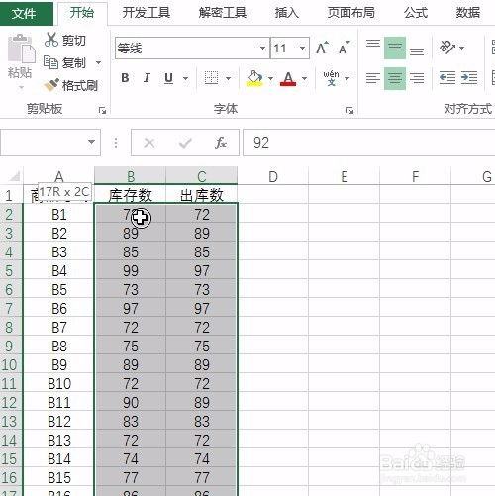Click the wén phonetic guide icon

[331, 78]
